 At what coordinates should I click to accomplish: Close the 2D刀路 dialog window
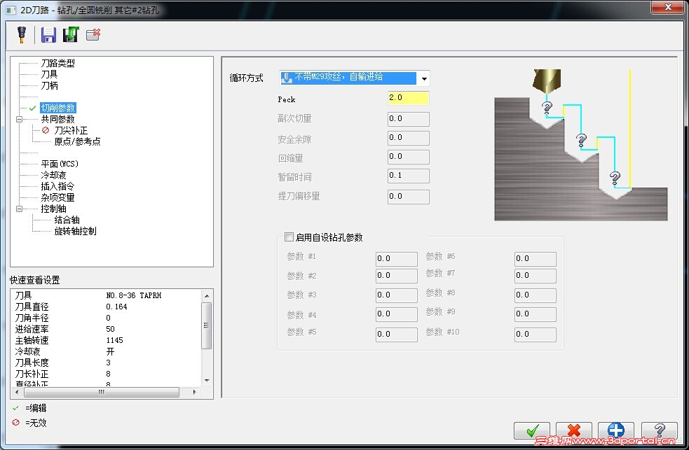pos(667,8)
